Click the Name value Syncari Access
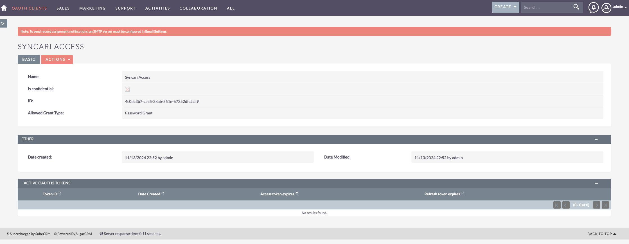The height and width of the screenshot is (244, 629). pyautogui.click(x=137, y=77)
